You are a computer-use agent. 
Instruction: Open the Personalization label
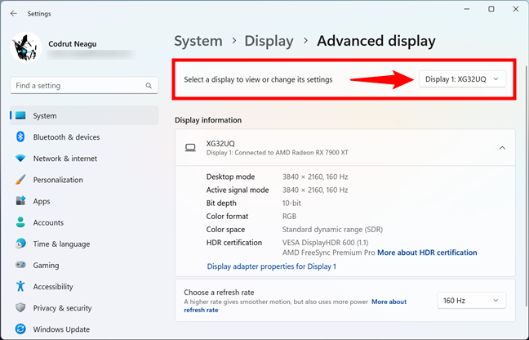click(58, 180)
